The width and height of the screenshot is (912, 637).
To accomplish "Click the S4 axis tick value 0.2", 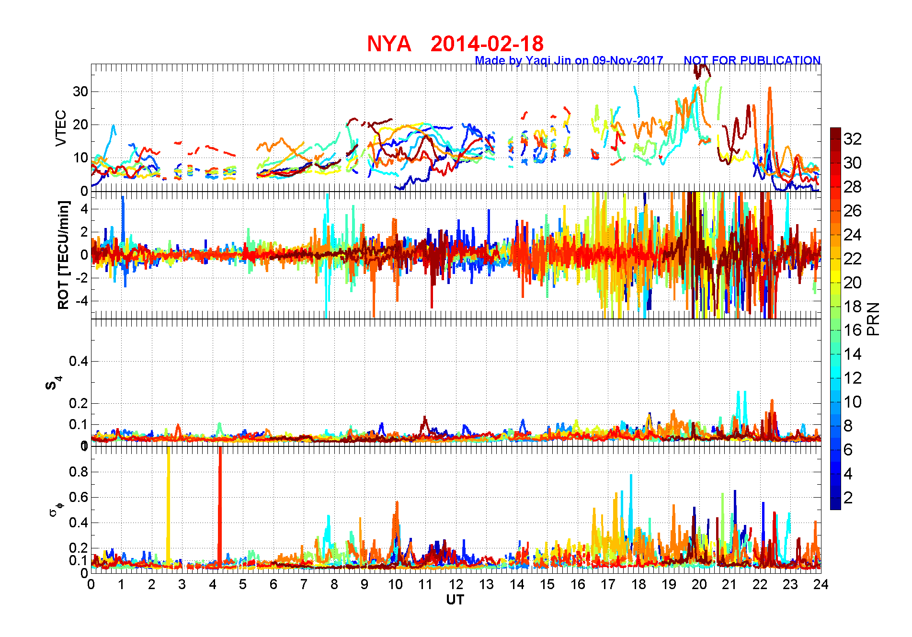I will click(79, 403).
